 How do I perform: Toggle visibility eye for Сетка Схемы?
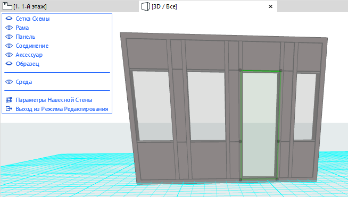click(x=9, y=19)
